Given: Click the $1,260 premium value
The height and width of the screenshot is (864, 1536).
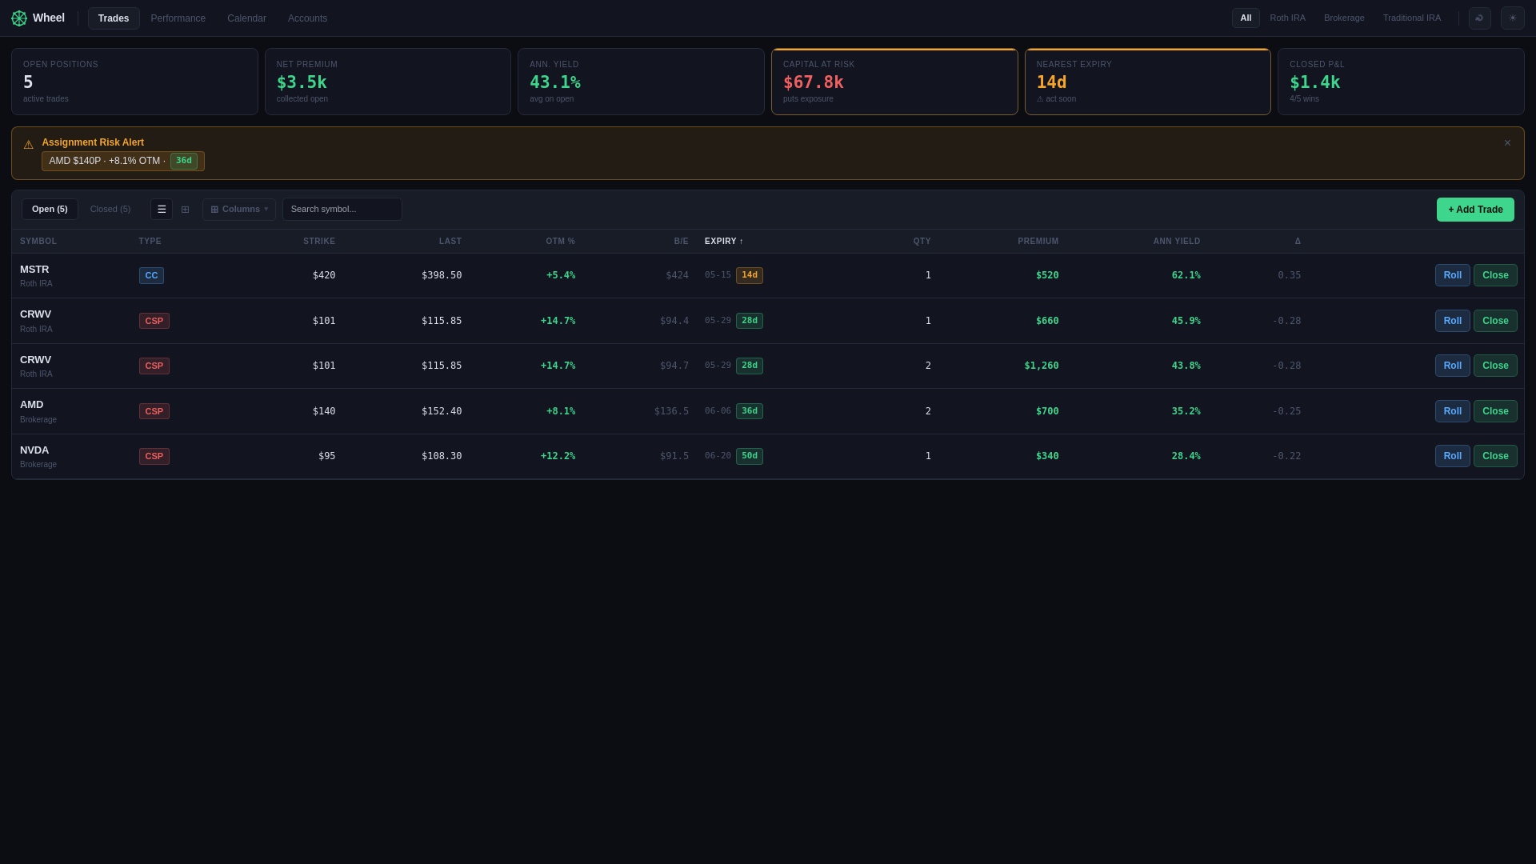Looking at the screenshot, I should pyautogui.click(x=1042, y=366).
